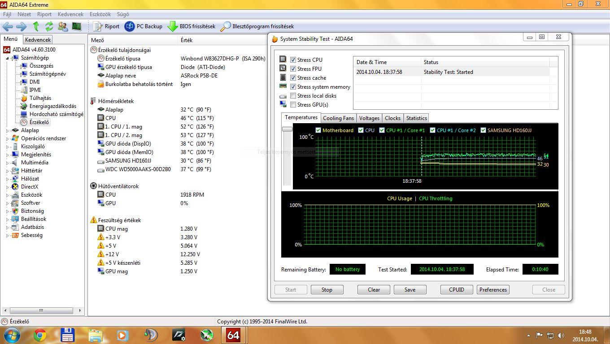Open the users management toolbar icon
Image resolution: width=610 pixels, height=344 pixels.
63,26
